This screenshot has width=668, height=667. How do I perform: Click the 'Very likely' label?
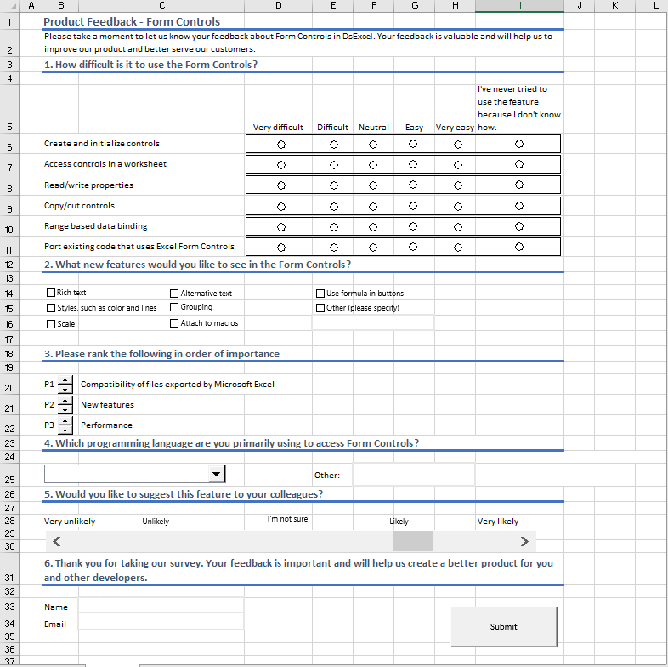click(498, 522)
